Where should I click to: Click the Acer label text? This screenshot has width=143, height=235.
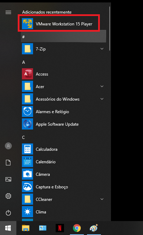click(40, 87)
